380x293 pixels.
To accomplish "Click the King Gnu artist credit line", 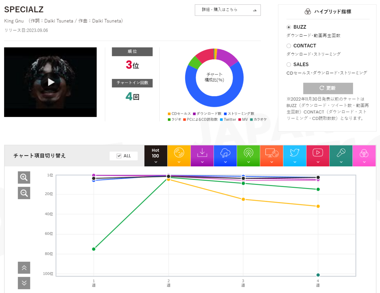I will [64, 21].
